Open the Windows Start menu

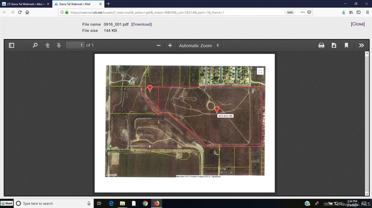[x=7, y=203]
